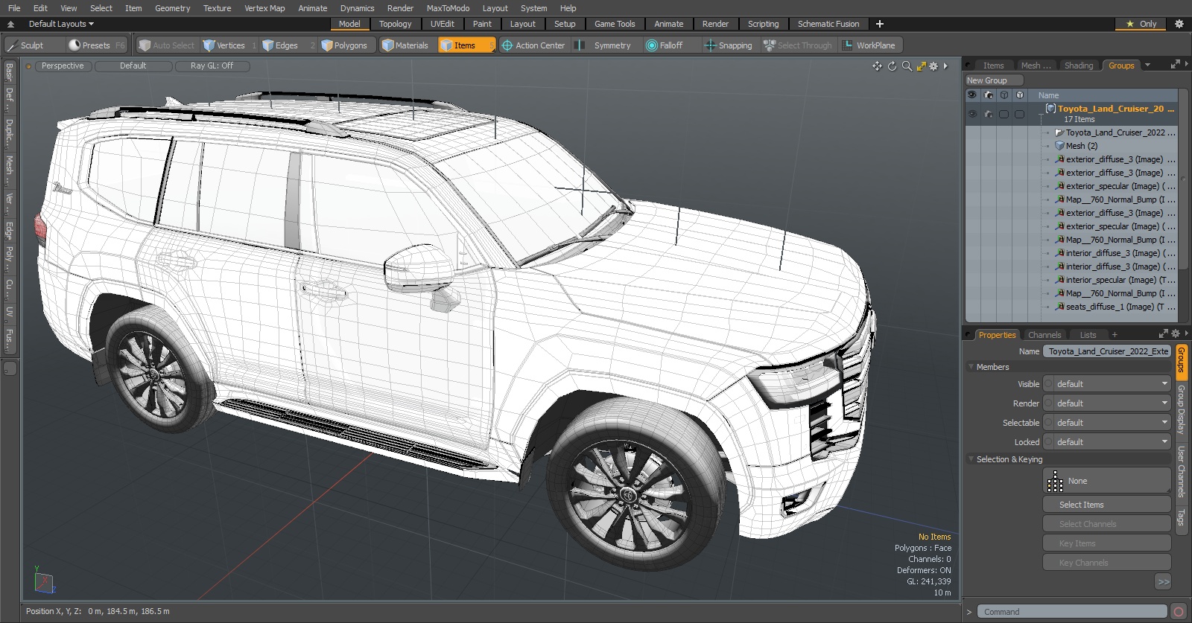Image resolution: width=1192 pixels, height=623 pixels.
Task: Click the viewport rotate icon
Action: (892, 66)
